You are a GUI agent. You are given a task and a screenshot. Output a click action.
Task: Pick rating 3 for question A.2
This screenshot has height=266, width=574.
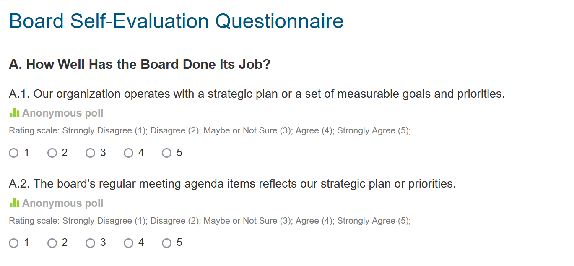(x=90, y=243)
